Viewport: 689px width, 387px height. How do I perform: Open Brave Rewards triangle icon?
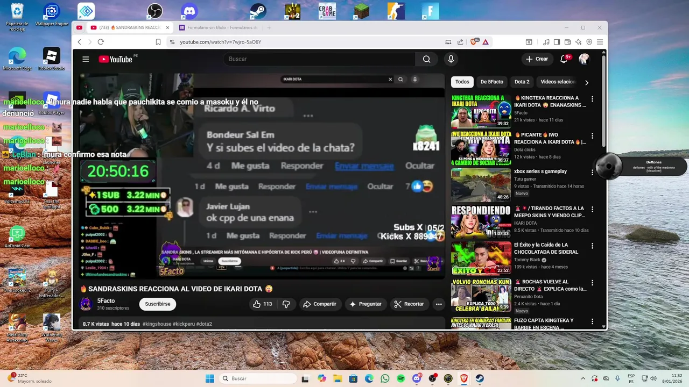(485, 42)
